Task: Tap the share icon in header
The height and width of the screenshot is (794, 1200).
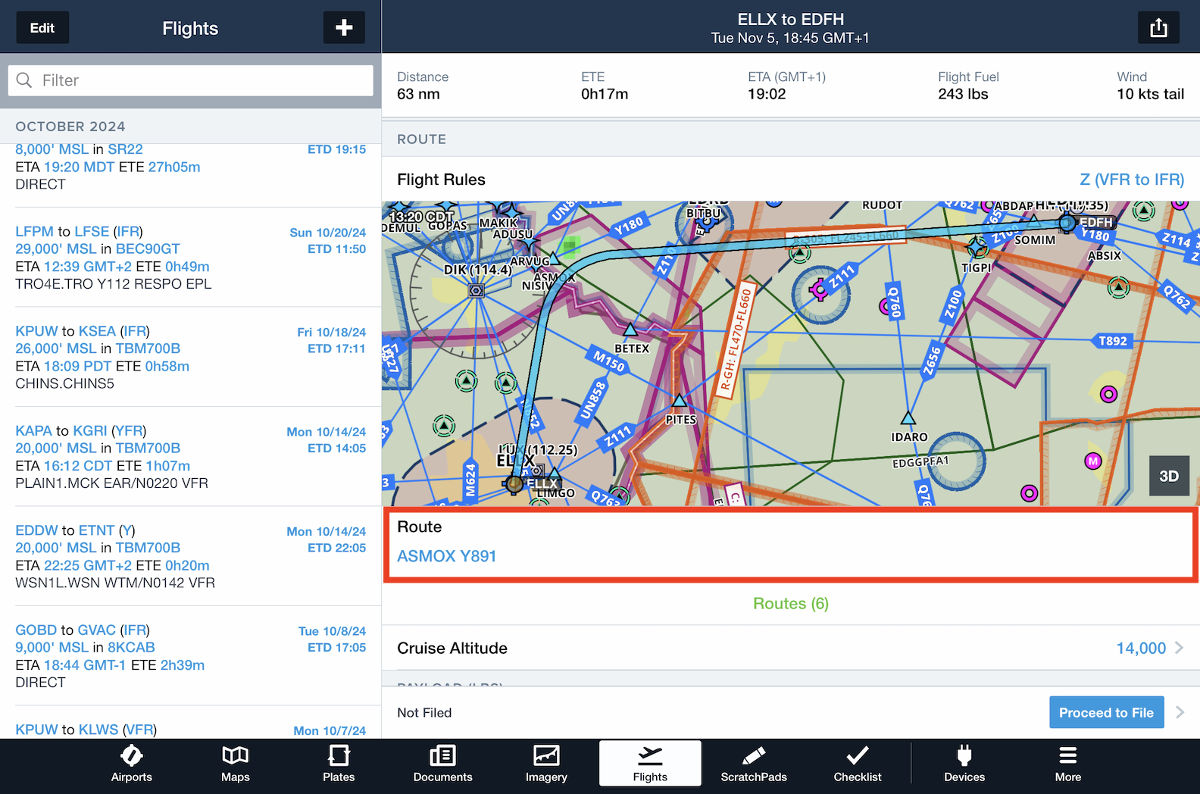Action: click(x=1158, y=28)
